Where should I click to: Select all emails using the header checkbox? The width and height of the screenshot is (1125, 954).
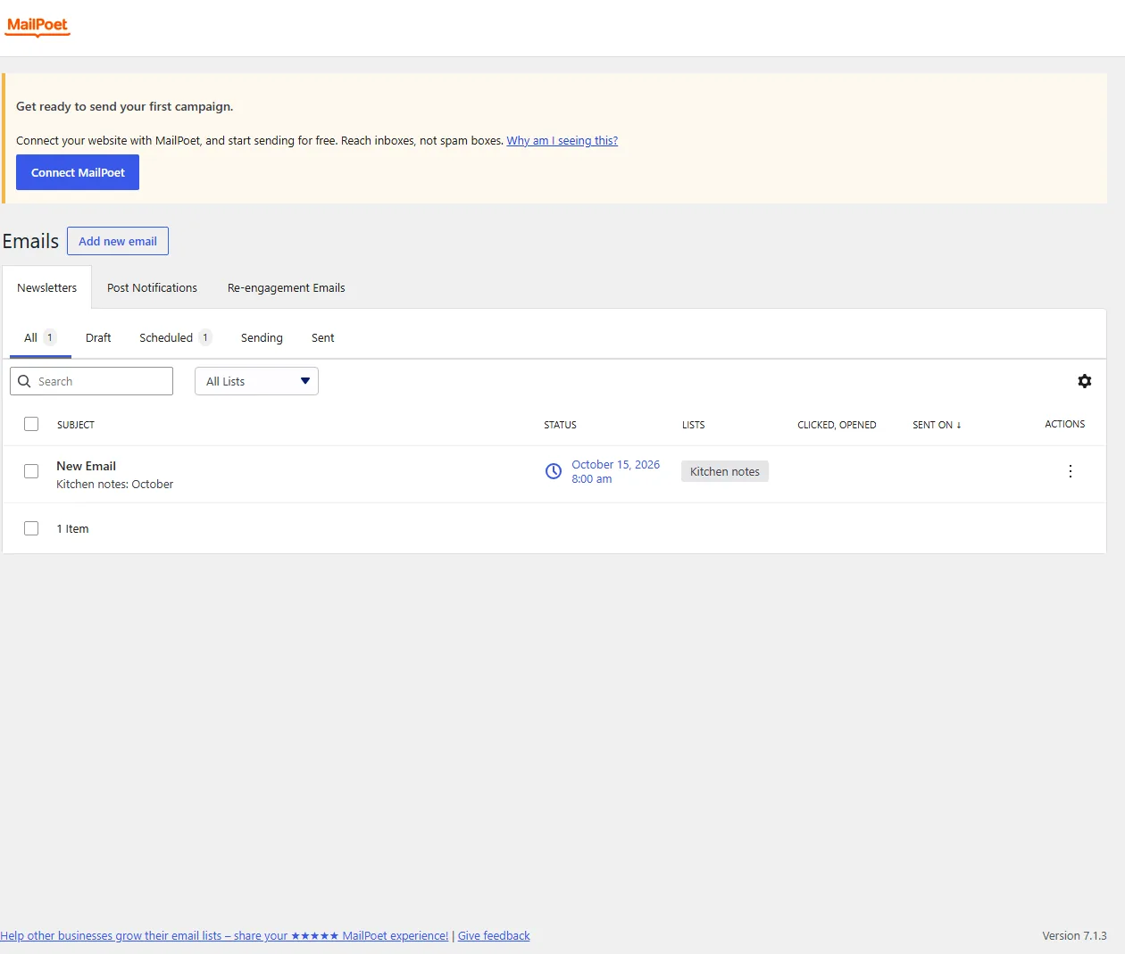(31, 424)
